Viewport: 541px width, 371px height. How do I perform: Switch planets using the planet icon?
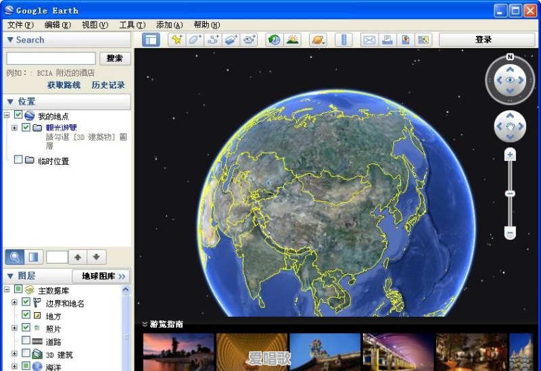point(318,40)
